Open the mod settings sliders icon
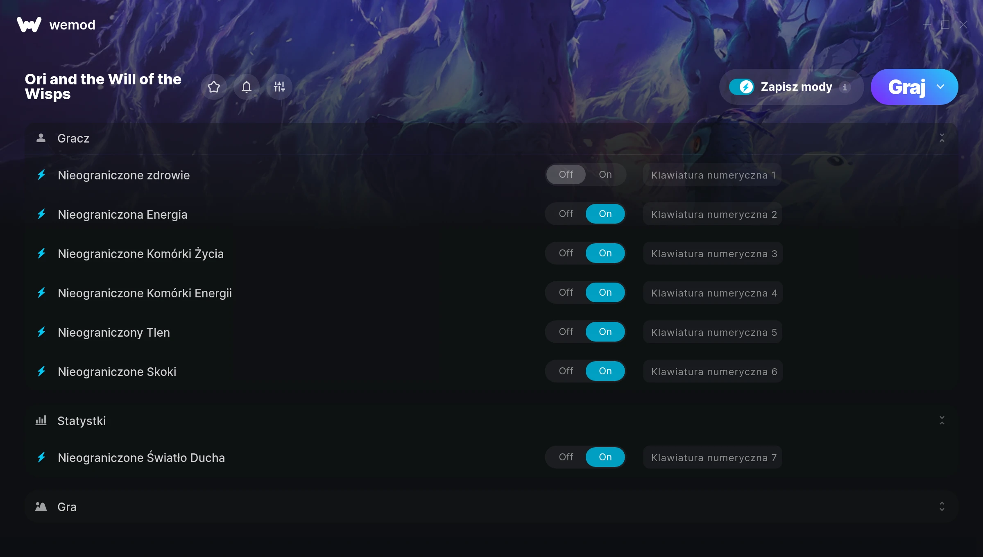 tap(279, 87)
